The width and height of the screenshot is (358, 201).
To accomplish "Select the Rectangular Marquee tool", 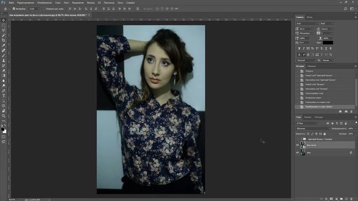I will click(3, 25).
